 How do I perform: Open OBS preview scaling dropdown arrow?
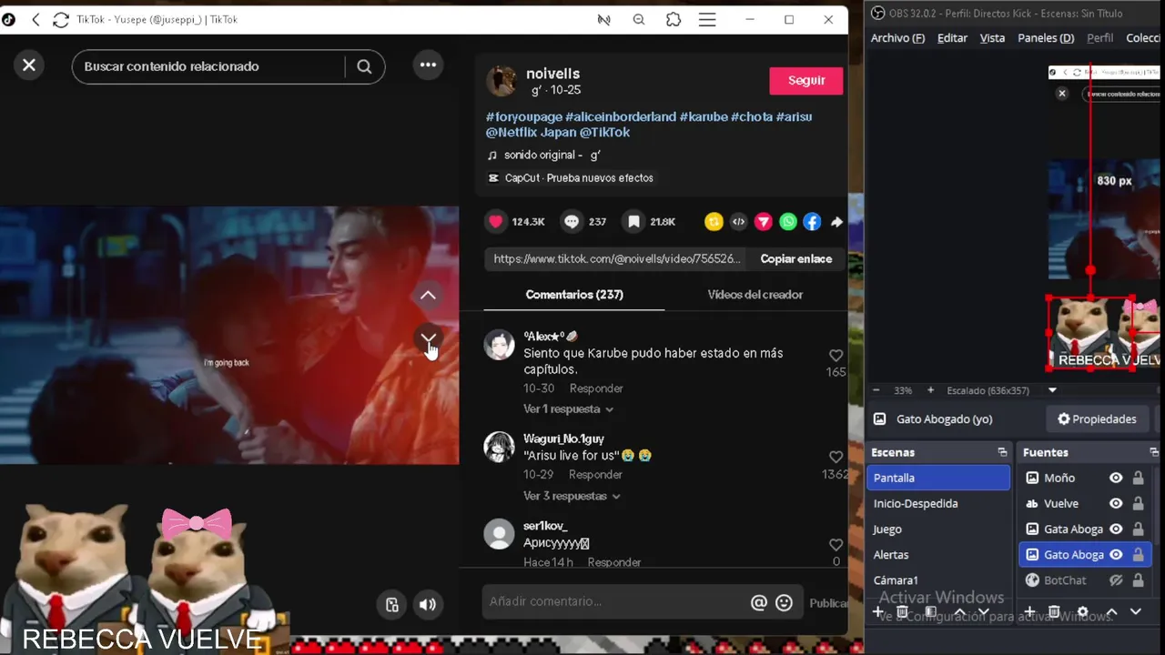point(1052,390)
